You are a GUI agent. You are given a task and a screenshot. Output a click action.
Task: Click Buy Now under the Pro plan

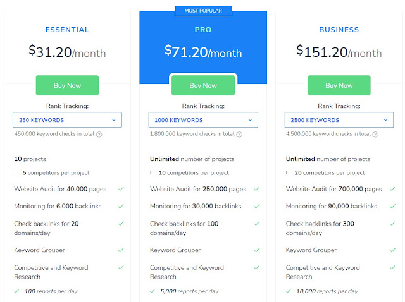coord(203,85)
